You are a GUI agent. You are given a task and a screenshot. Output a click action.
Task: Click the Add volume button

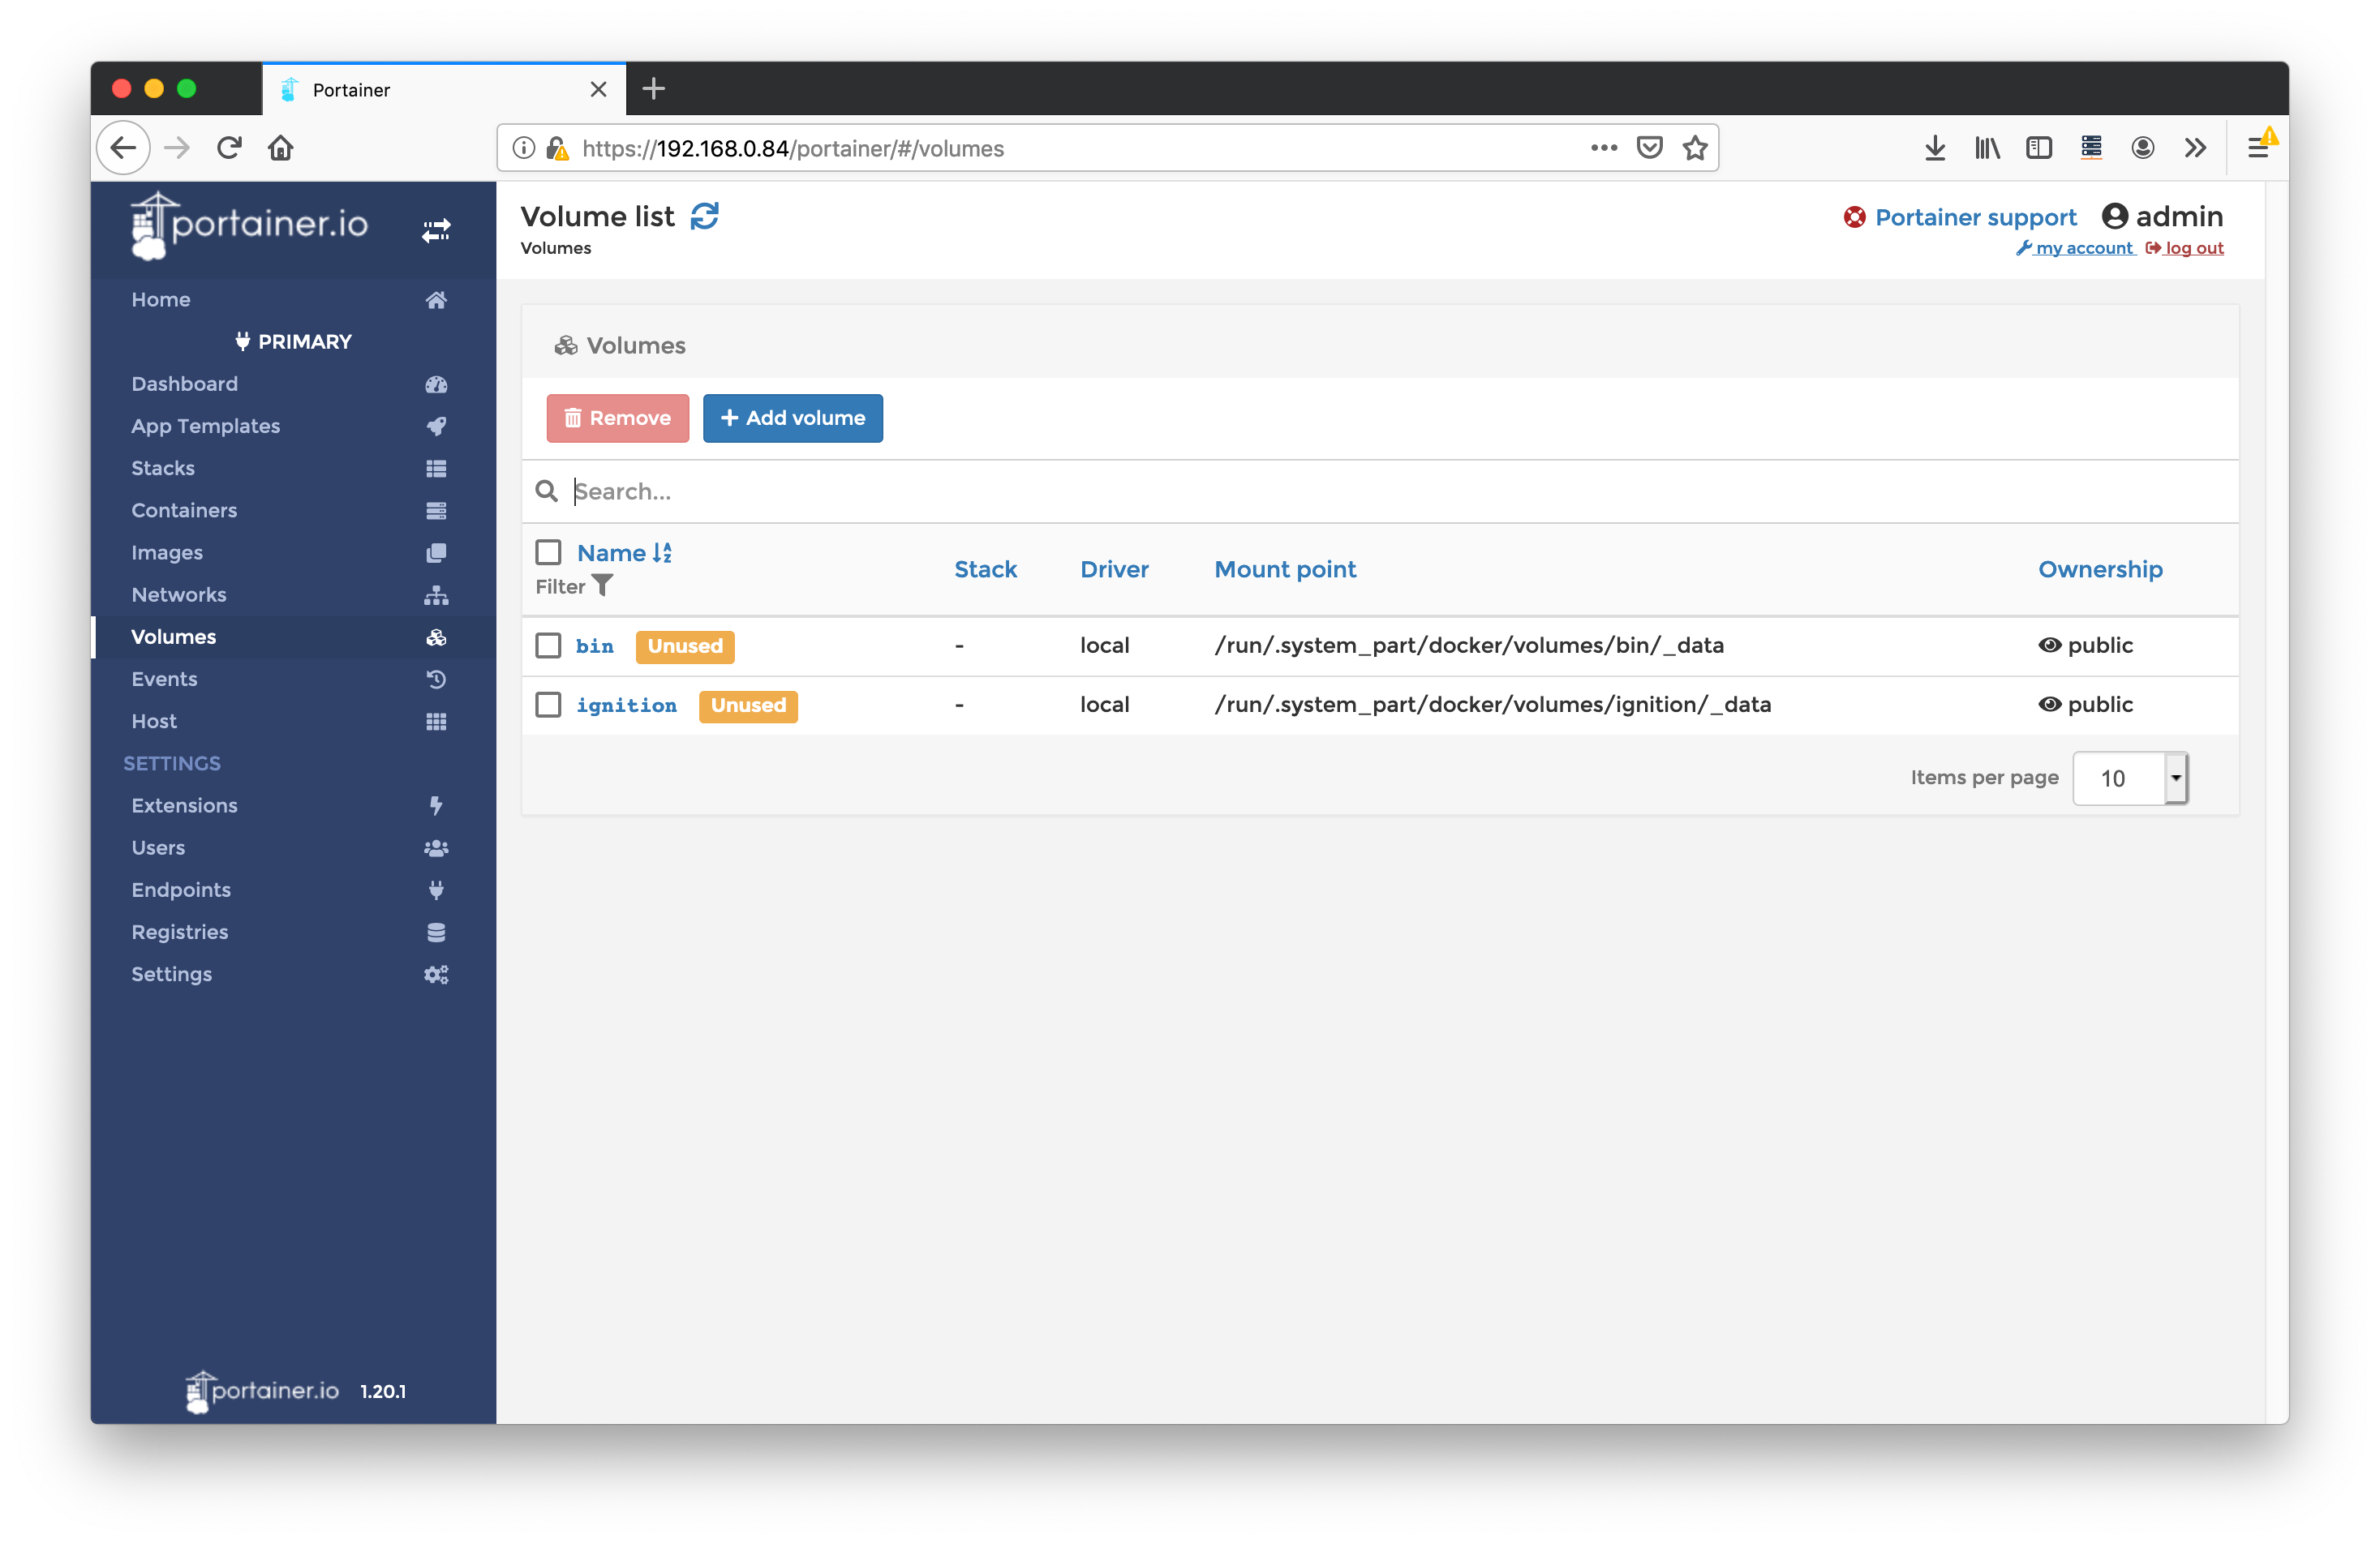click(x=793, y=418)
